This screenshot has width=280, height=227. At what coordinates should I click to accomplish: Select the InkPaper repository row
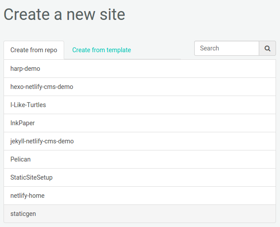(23, 123)
